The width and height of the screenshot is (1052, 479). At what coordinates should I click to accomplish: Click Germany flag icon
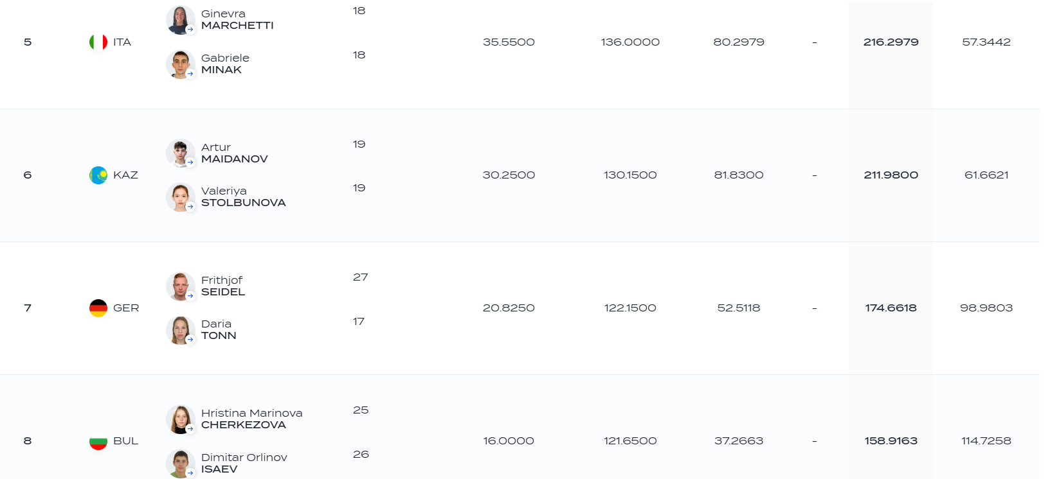98,308
